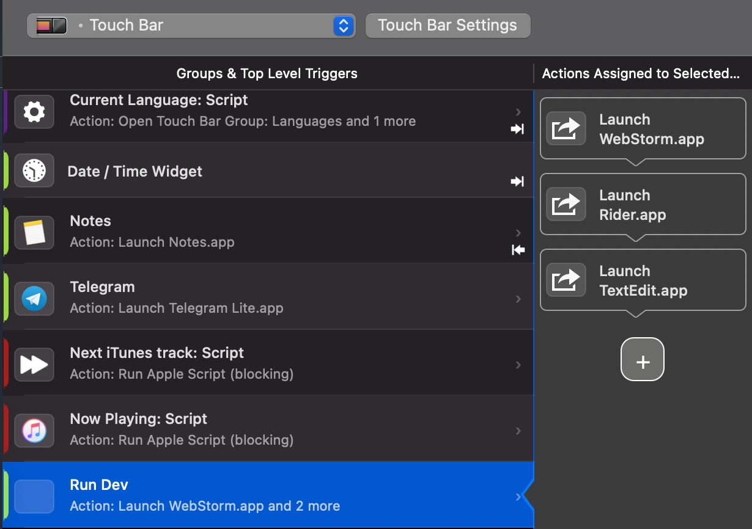Image resolution: width=752 pixels, height=529 pixels.
Task: Expand the Now Playing: Script row chevron
Action: 518,431
